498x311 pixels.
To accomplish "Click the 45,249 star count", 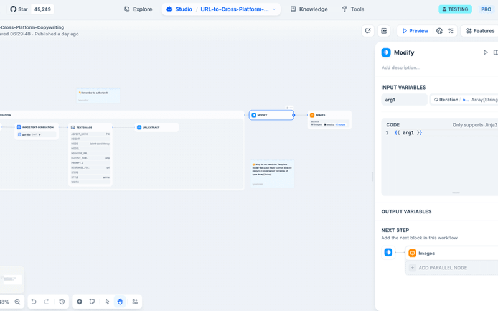I will pos(42,9).
